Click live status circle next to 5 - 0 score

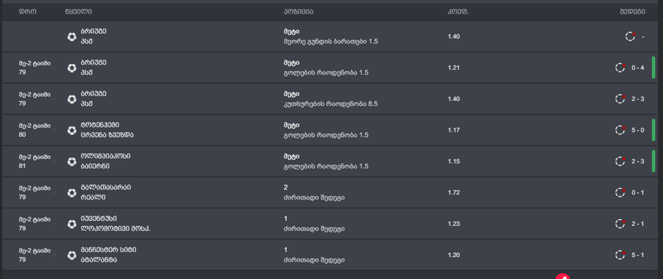(620, 129)
